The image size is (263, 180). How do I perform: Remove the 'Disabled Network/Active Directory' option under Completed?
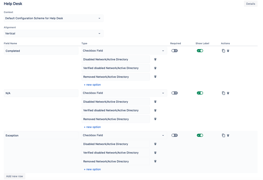coord(155,59)
